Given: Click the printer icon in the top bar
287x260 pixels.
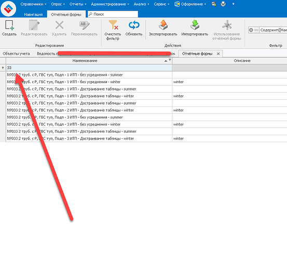Looking at the screenshot, I should click(223, 4).
